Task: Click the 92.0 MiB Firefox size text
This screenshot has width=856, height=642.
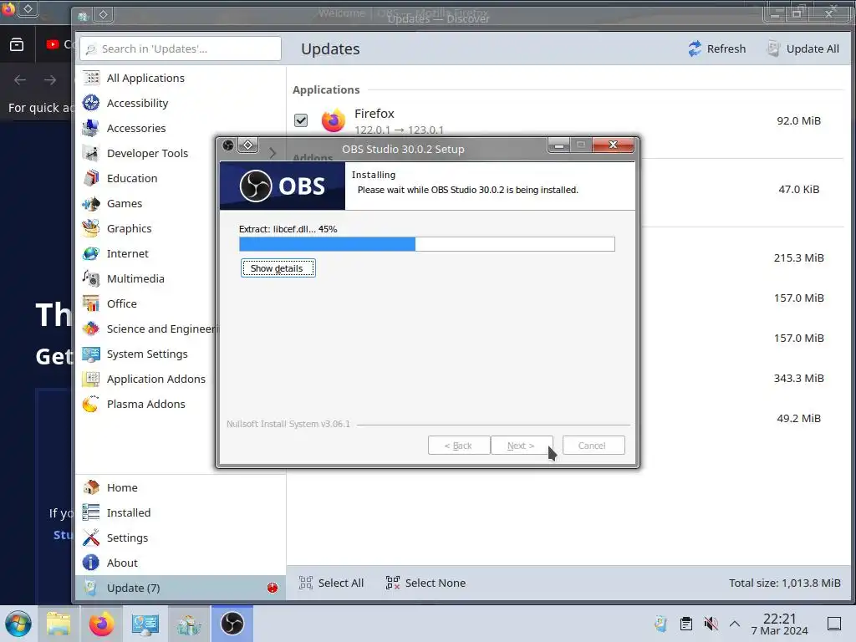Action: (798, 120)
